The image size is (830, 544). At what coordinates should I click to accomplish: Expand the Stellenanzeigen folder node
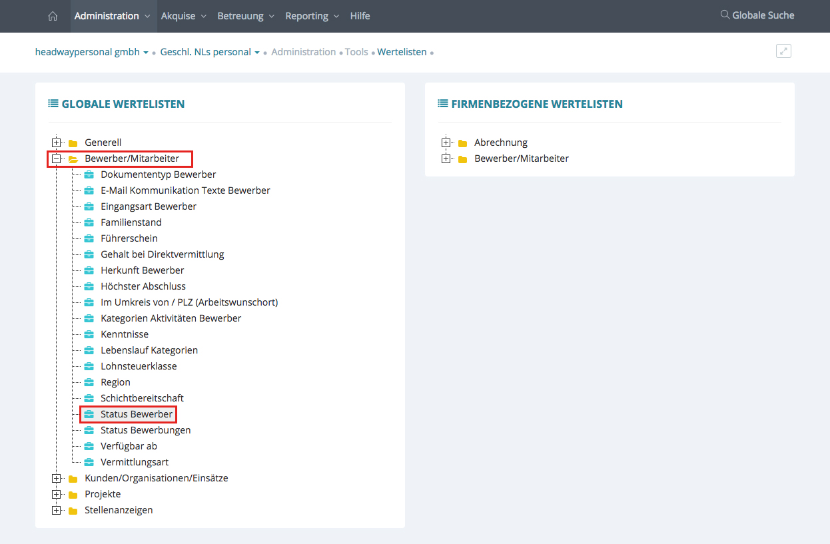(57, 510)
